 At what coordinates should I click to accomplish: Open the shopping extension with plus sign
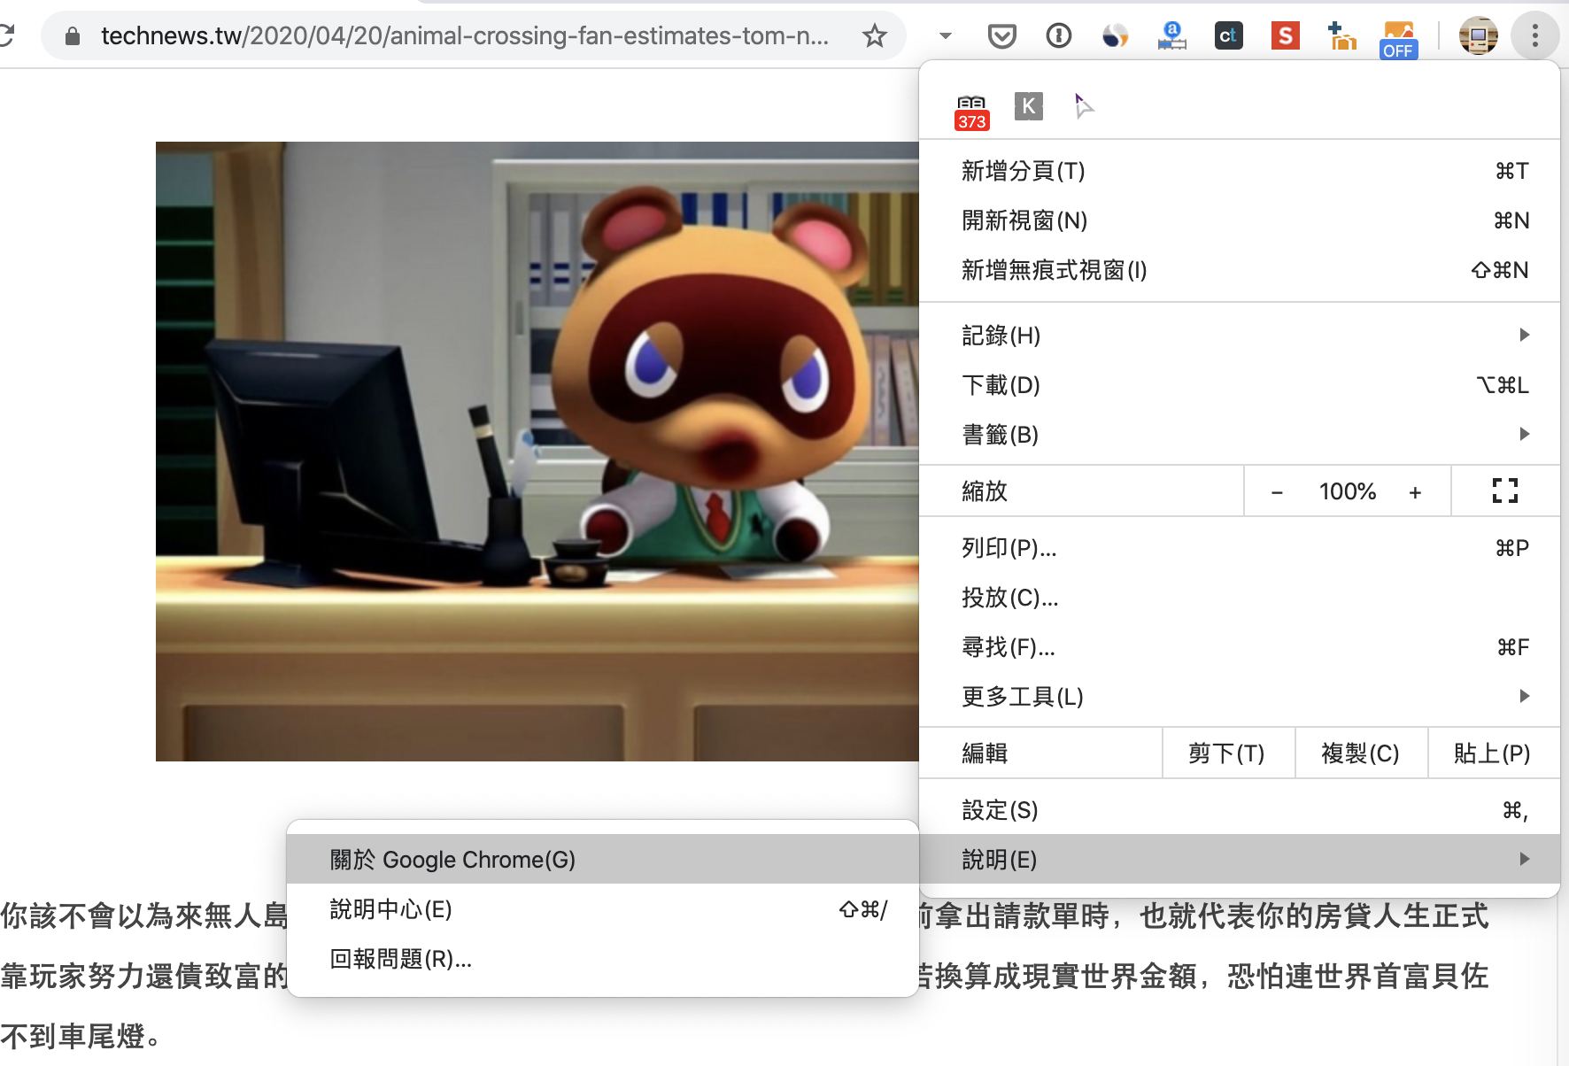(1341, 36)
